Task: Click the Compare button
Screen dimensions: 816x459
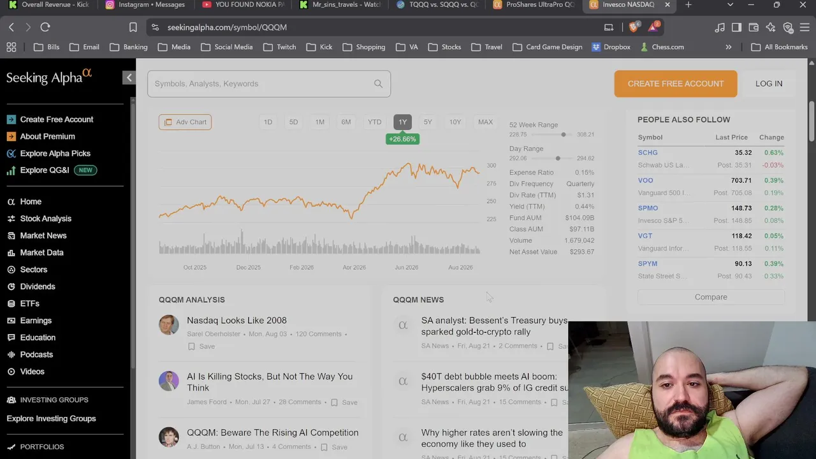Action: pyautogui.click(x=711, y=297)
